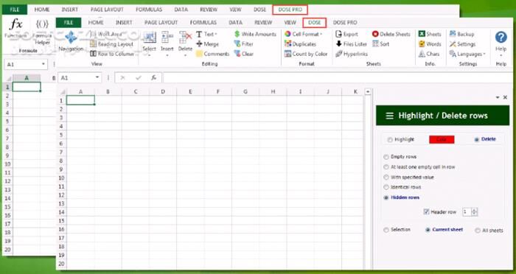Click the Filter tool
The width and height of the screenshot is (516, 274).
(x=243, y=43)
